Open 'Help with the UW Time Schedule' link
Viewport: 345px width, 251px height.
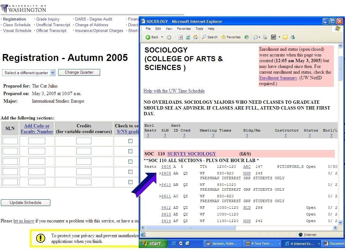coord(174,91)
